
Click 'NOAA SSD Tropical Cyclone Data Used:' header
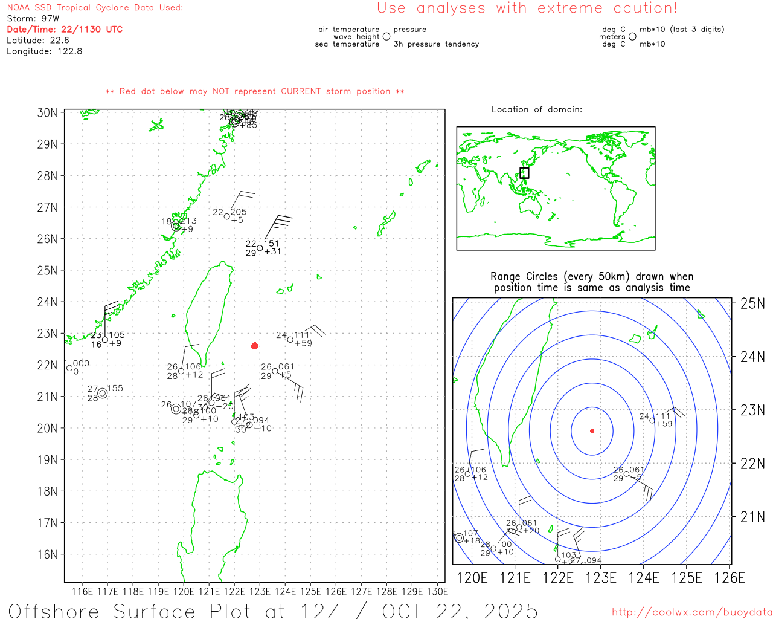95,8
